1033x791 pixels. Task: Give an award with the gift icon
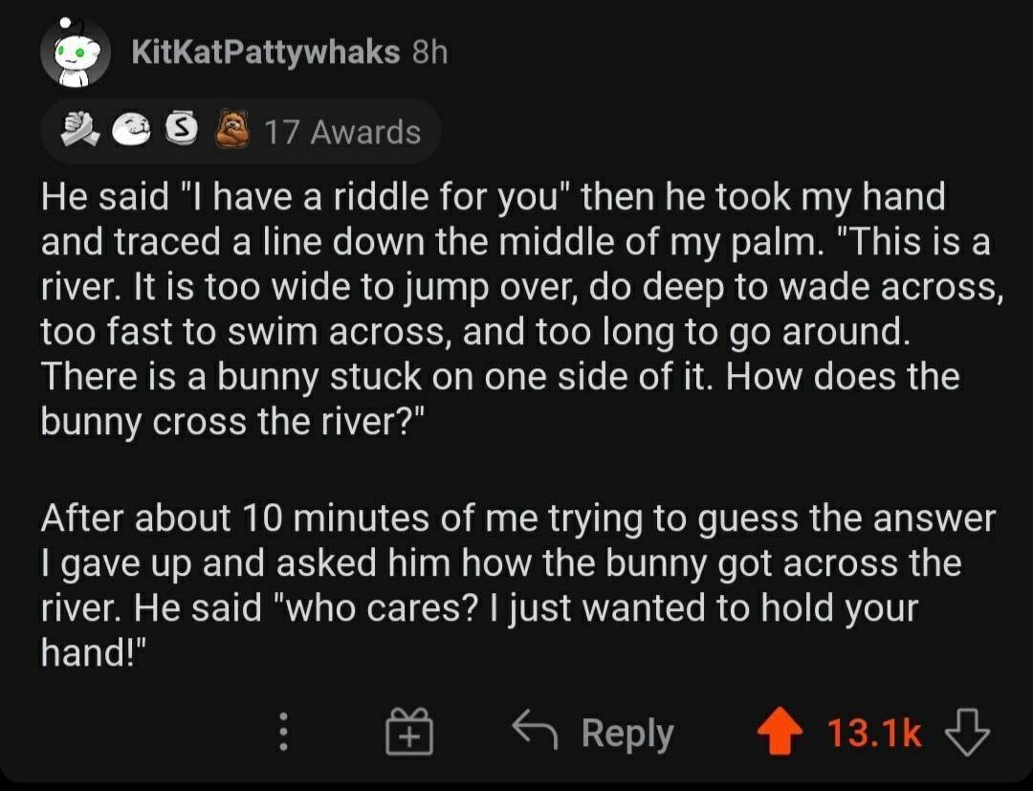(x=409, y=732)
